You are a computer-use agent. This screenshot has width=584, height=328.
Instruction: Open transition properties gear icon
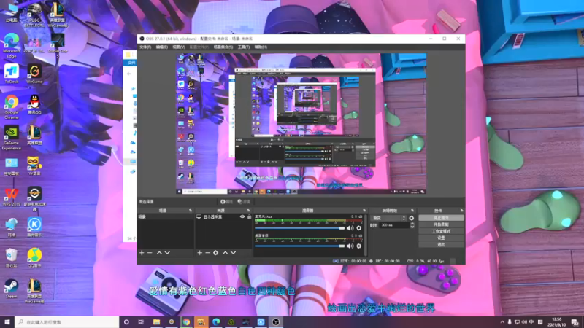412,218
